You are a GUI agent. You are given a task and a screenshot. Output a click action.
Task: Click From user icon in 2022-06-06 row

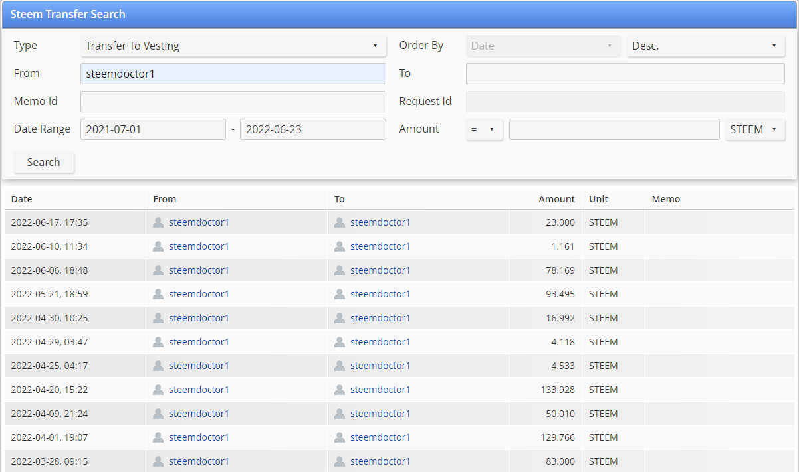click(158, 270)
